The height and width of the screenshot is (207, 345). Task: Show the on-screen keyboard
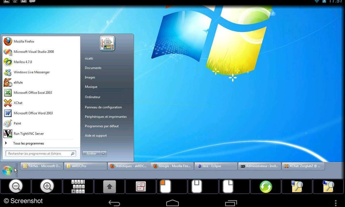tap(78, 187)
